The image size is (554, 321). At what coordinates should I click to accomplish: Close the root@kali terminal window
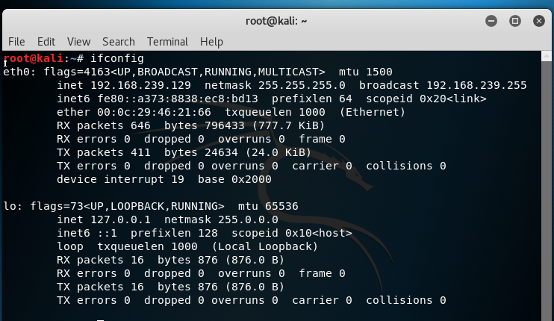538,20
